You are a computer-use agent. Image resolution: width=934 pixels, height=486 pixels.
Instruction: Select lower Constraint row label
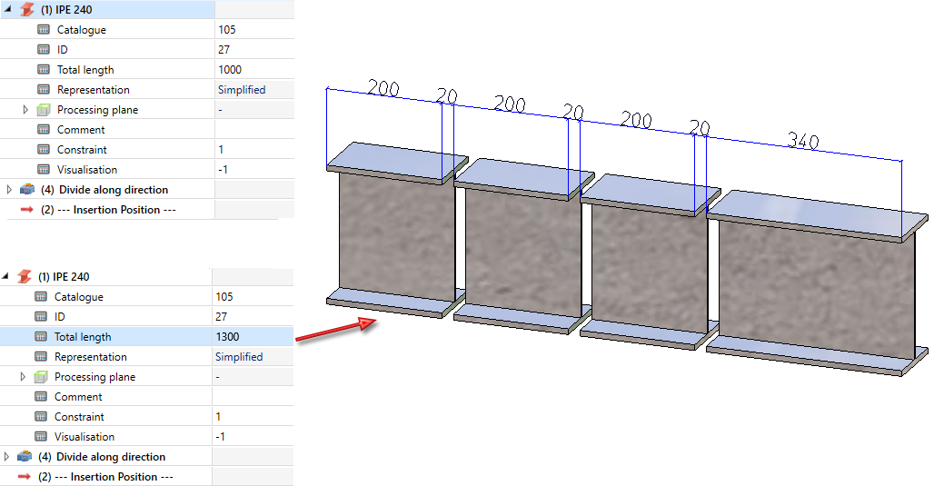pyautogui.click(x=79, y=416)
